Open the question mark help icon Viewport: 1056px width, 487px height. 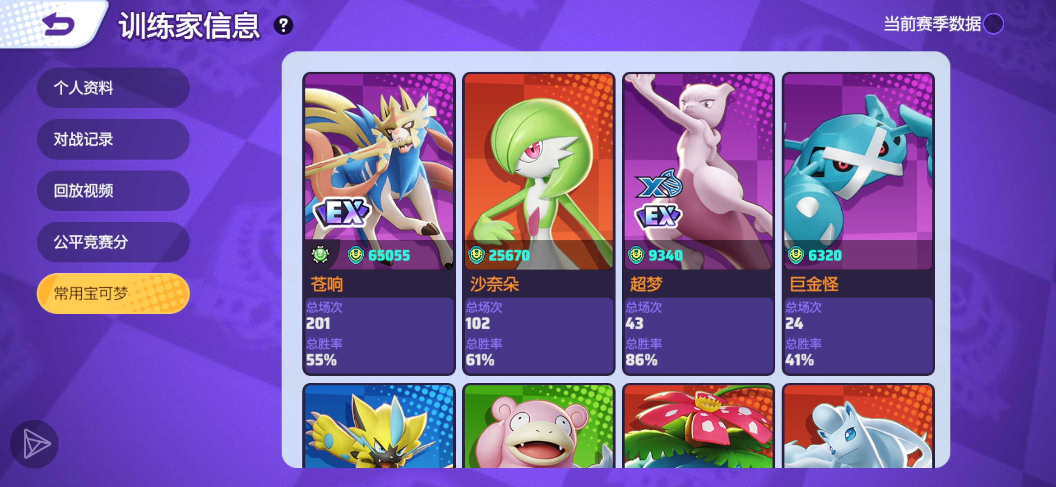(x=283, y=25)
